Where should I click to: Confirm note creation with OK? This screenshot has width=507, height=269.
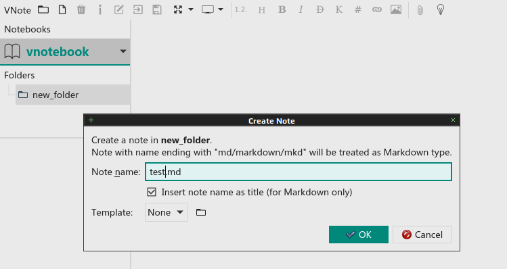(359, 235)
